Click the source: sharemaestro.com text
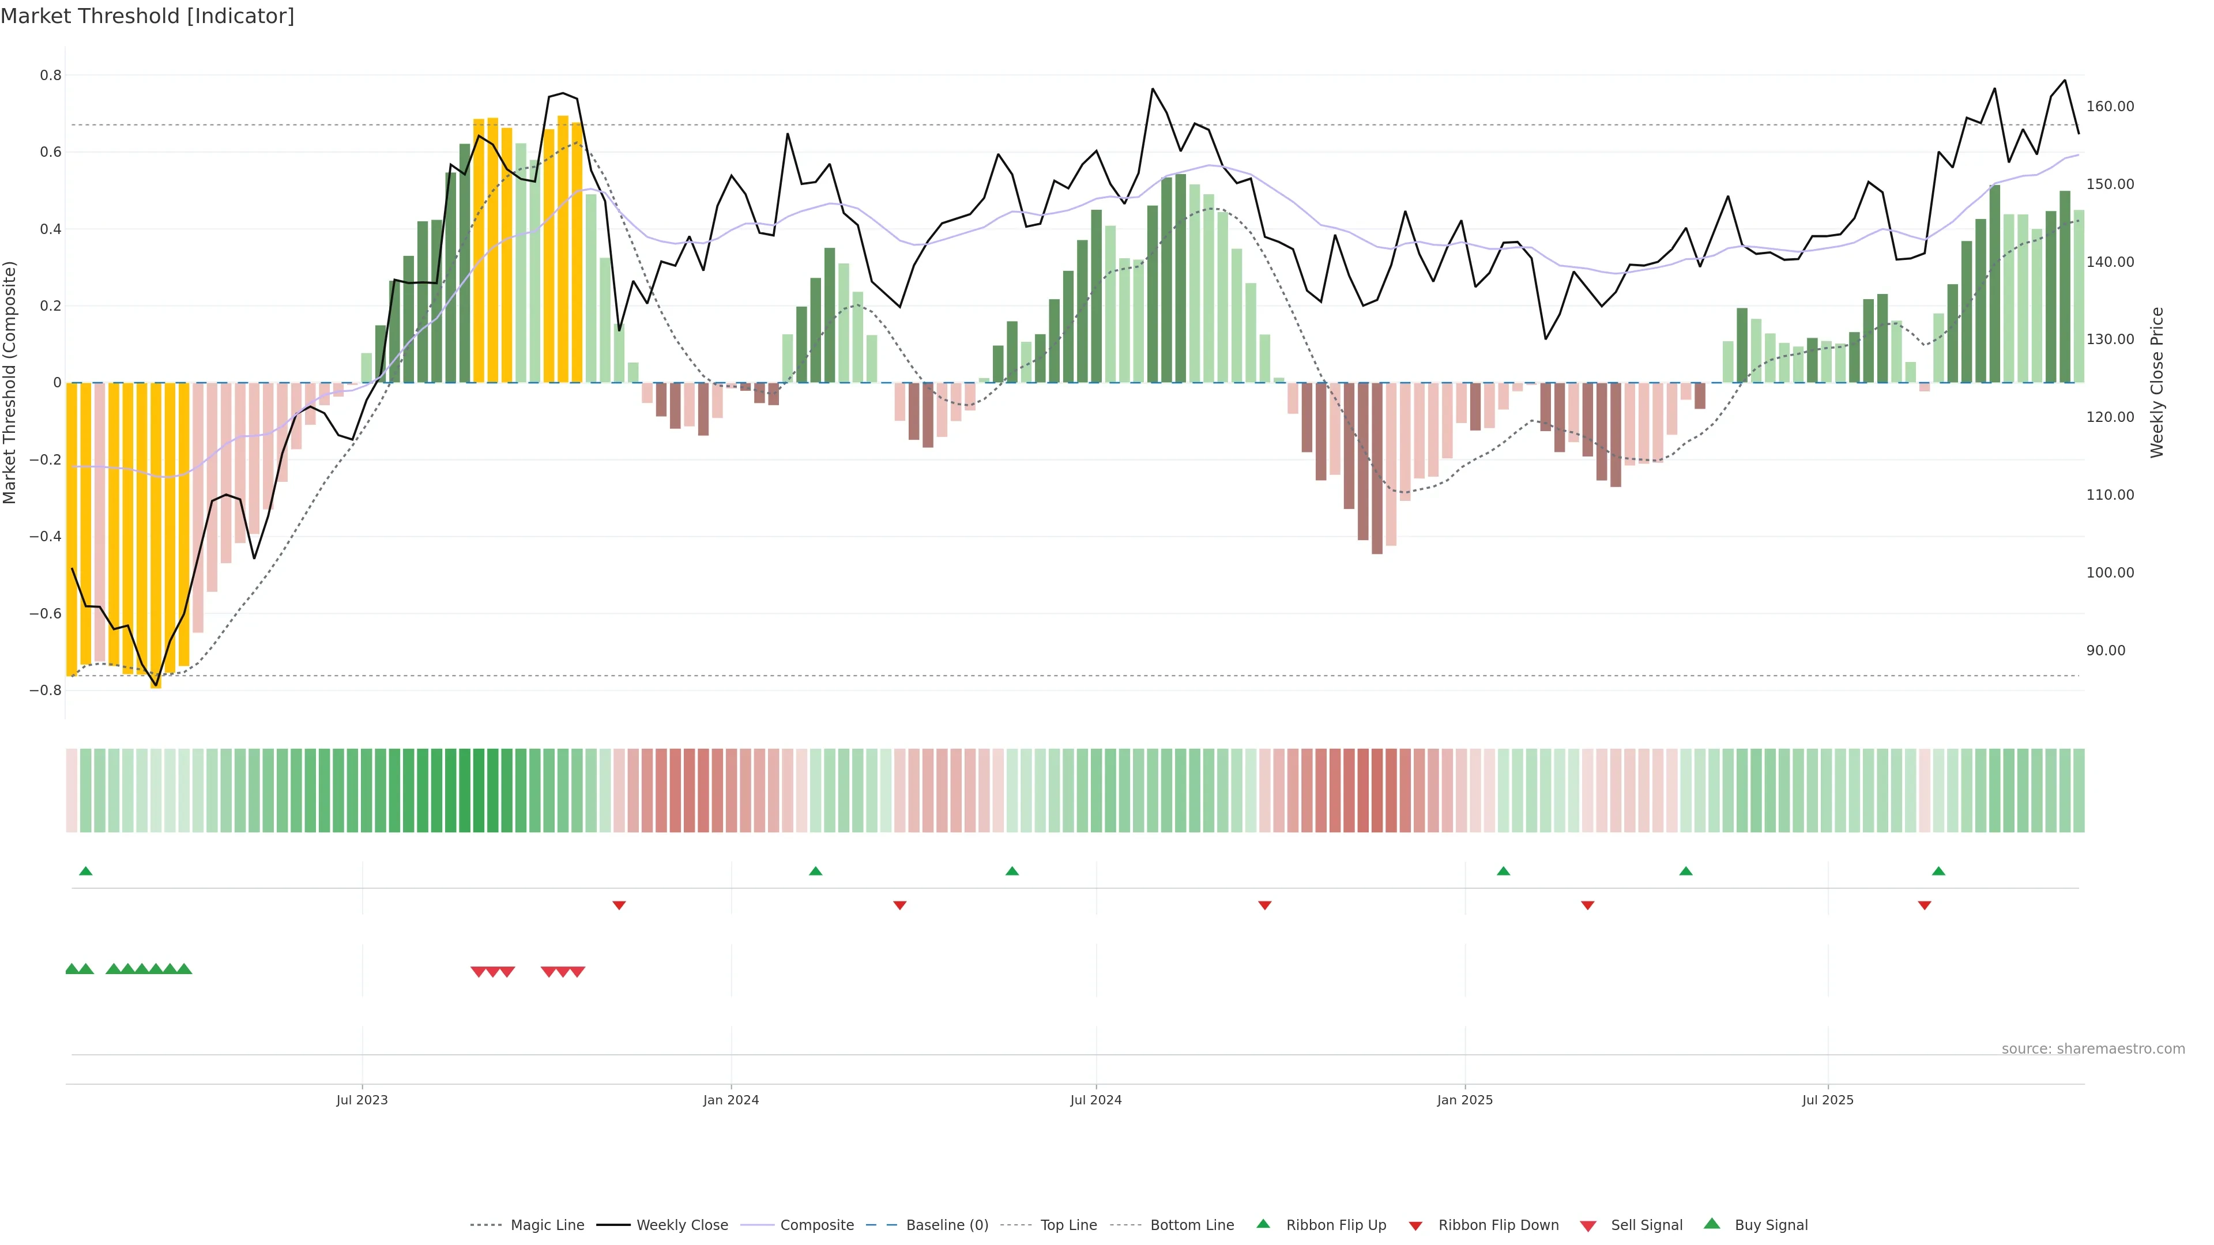The height and width of the screenshot is (1245, 2214). pos(2093,1048)
